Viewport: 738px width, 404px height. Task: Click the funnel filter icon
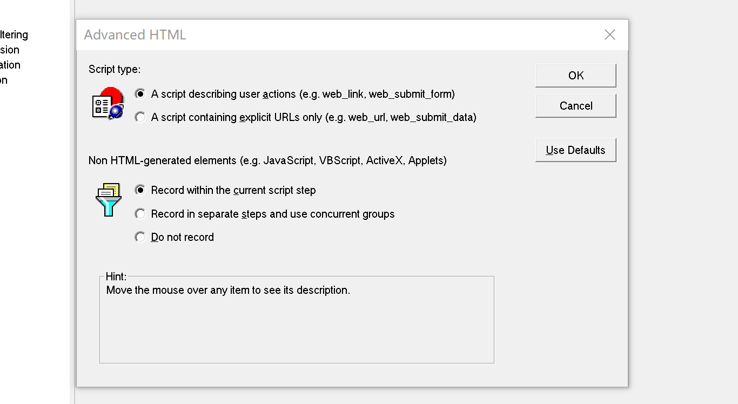pyautogui.click(x=108, y=200)
